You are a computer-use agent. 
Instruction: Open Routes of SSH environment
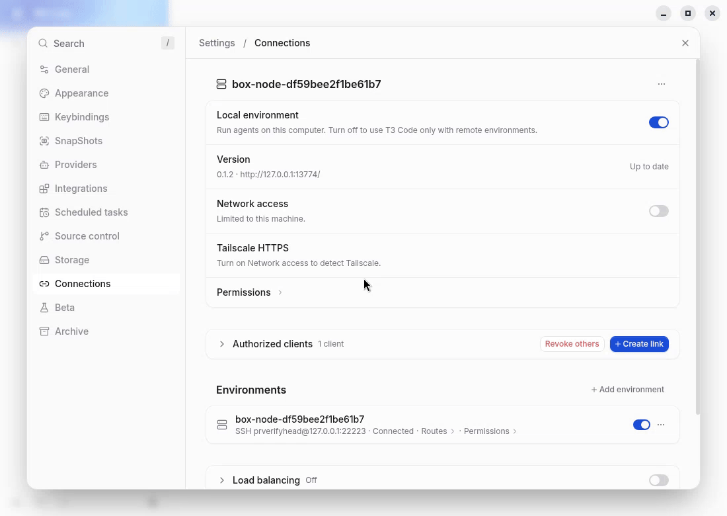(438, 431)
